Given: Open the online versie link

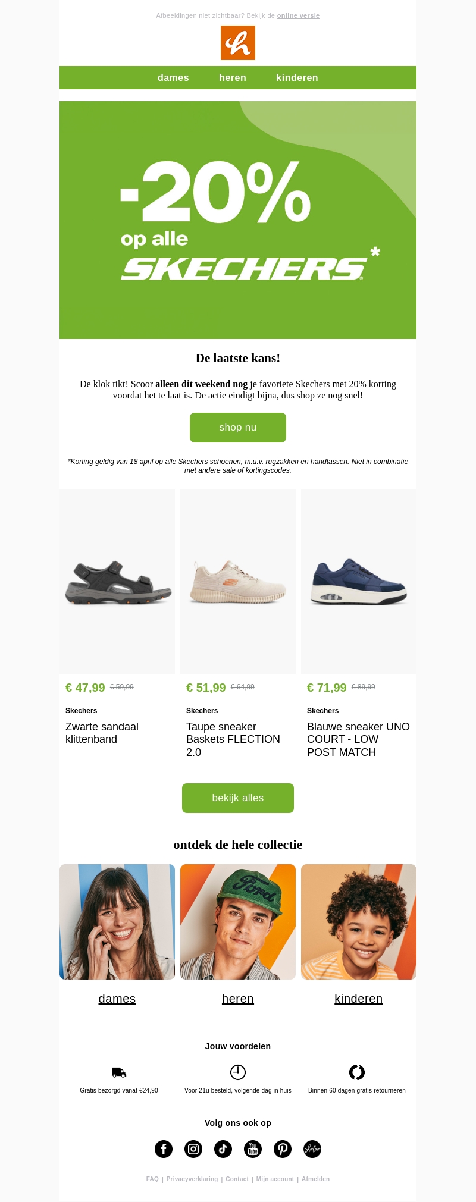Looking at the screenshot, I should click(x=298, y=16).
